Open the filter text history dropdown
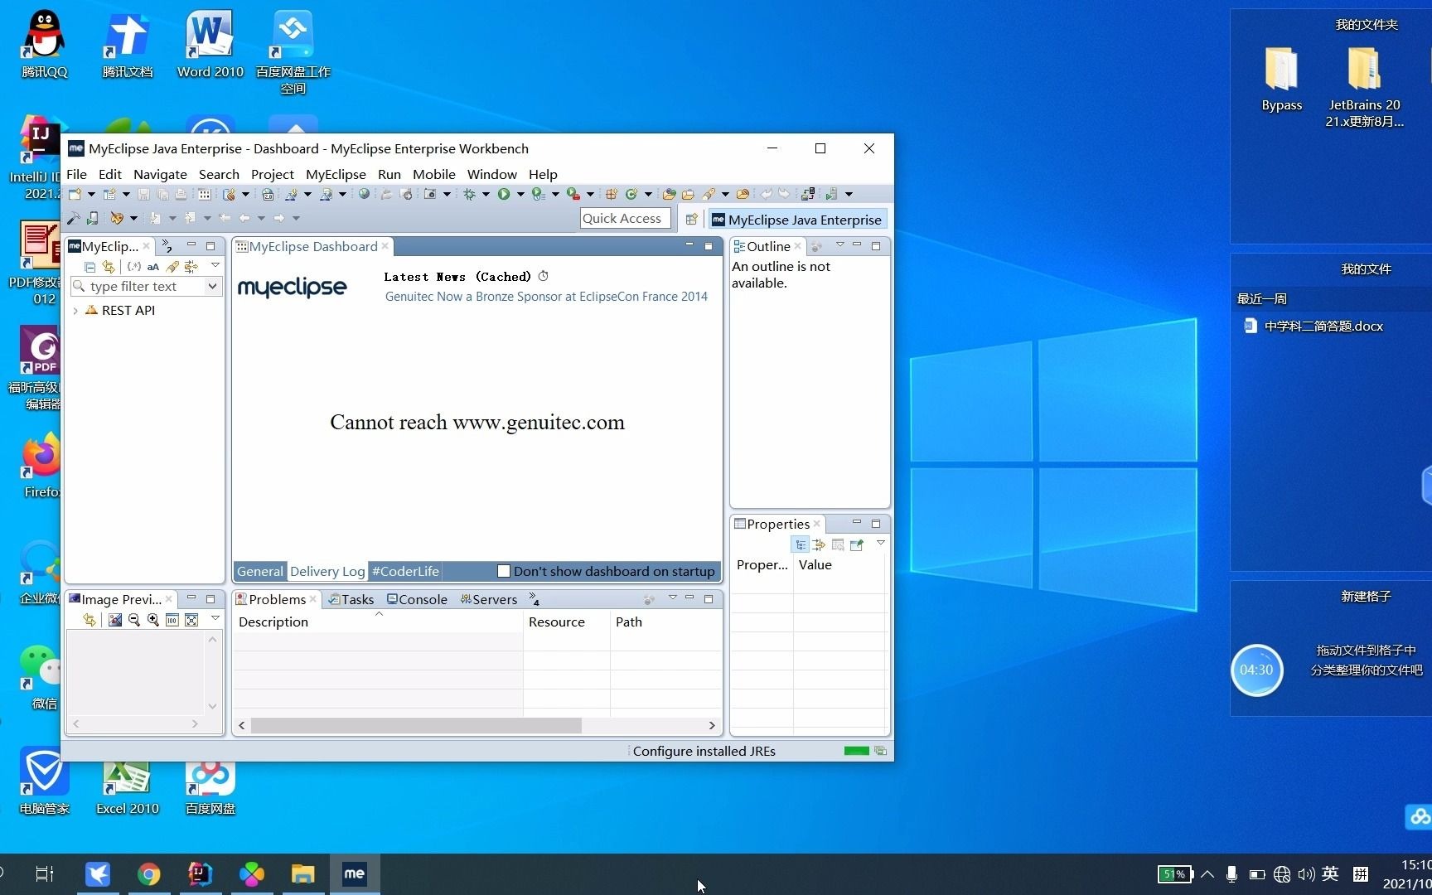This screenshot has height=895, width=1432. [213, 286]
